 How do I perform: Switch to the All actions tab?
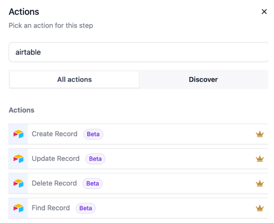pyautogui.click(x=74, y=80)
